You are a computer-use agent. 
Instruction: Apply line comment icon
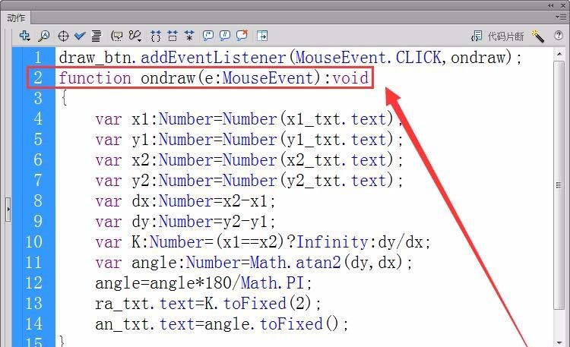tap(225, 35)
